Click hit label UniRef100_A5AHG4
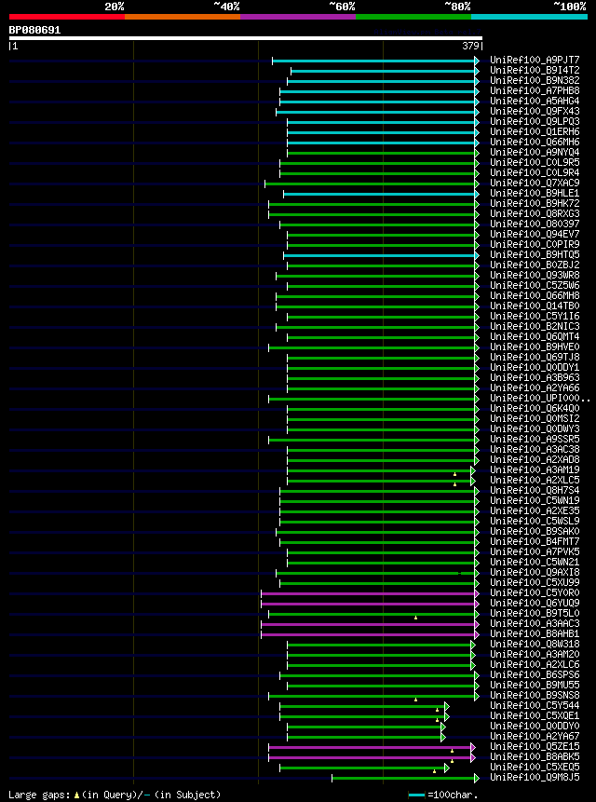 coord(535,102)
